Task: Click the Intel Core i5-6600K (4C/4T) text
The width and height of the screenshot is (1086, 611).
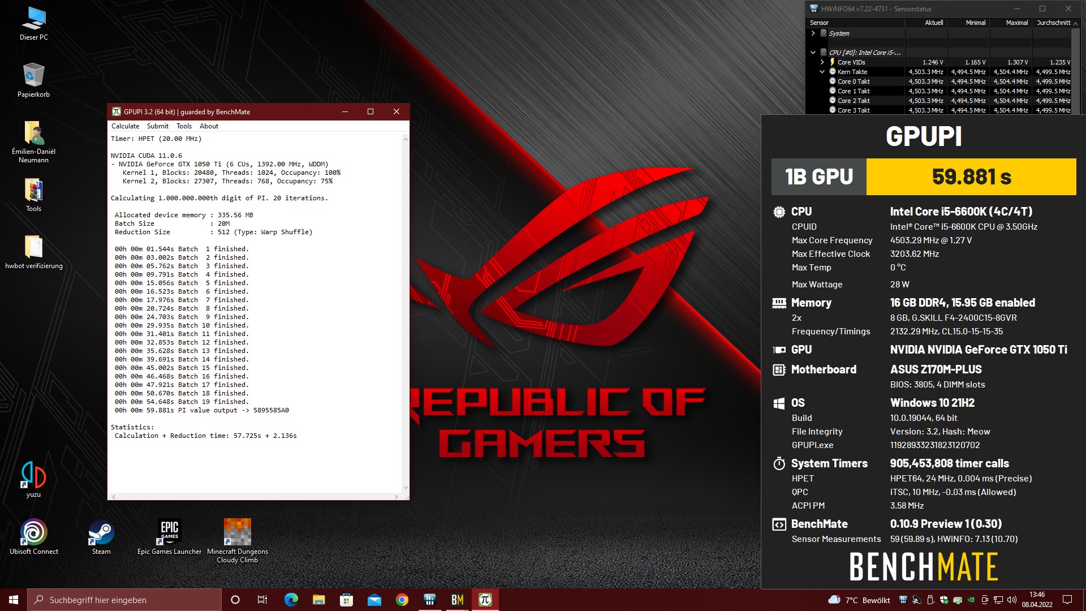Action: (x=961, y=212)
